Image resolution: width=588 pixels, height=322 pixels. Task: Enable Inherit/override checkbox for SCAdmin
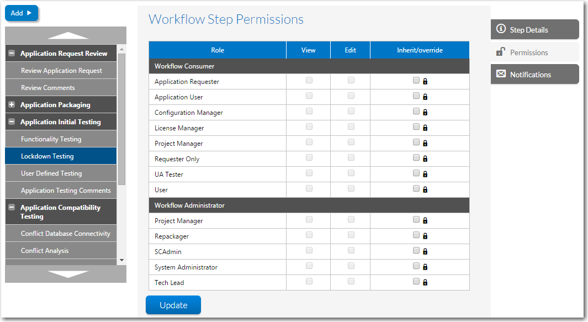click(416, 250)
